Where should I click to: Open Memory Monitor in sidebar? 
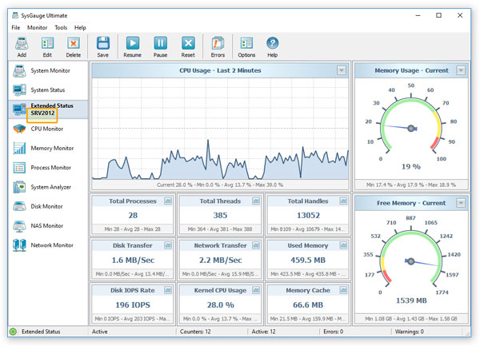[x=48, y=149]
